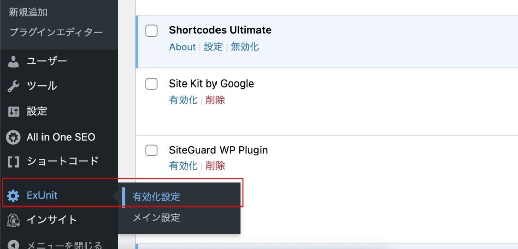Click the All in One SEO gear icon
The width and height of the screenshot is (518, 249).
pyautogui.click(x=13, y=137)
